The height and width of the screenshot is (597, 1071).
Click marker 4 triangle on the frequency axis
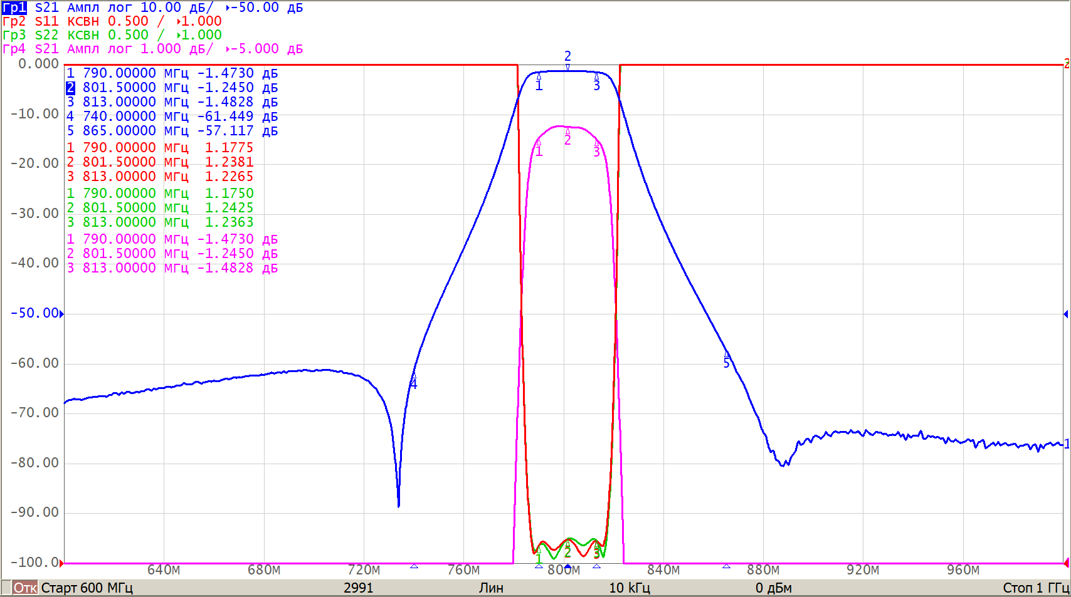[414, 566]
